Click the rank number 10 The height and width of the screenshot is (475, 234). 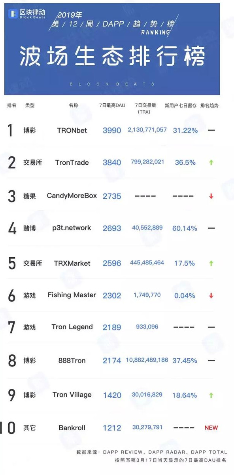(8, 428)
